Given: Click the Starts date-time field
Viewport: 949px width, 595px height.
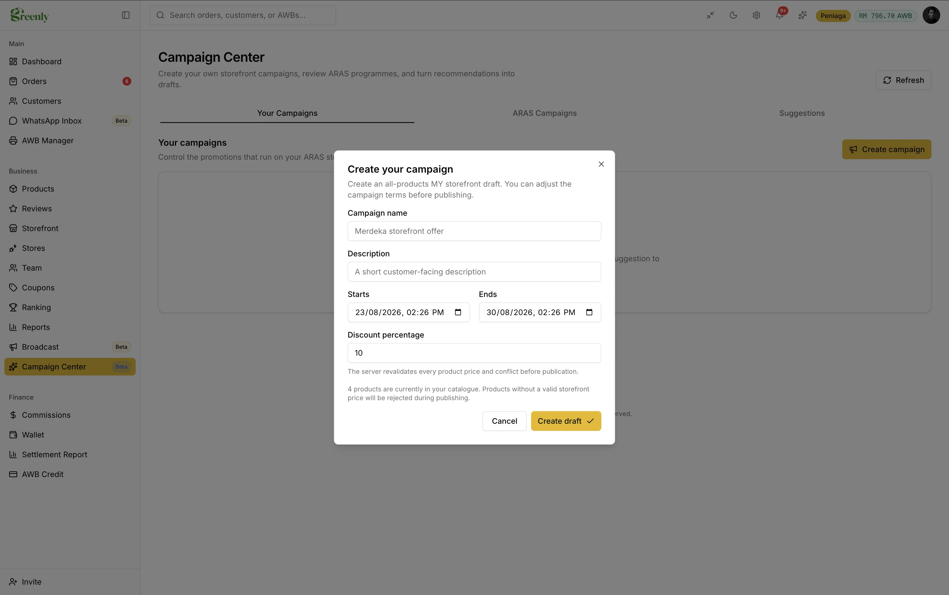Looking at the screenshot, I should click(x=409, y=312).
